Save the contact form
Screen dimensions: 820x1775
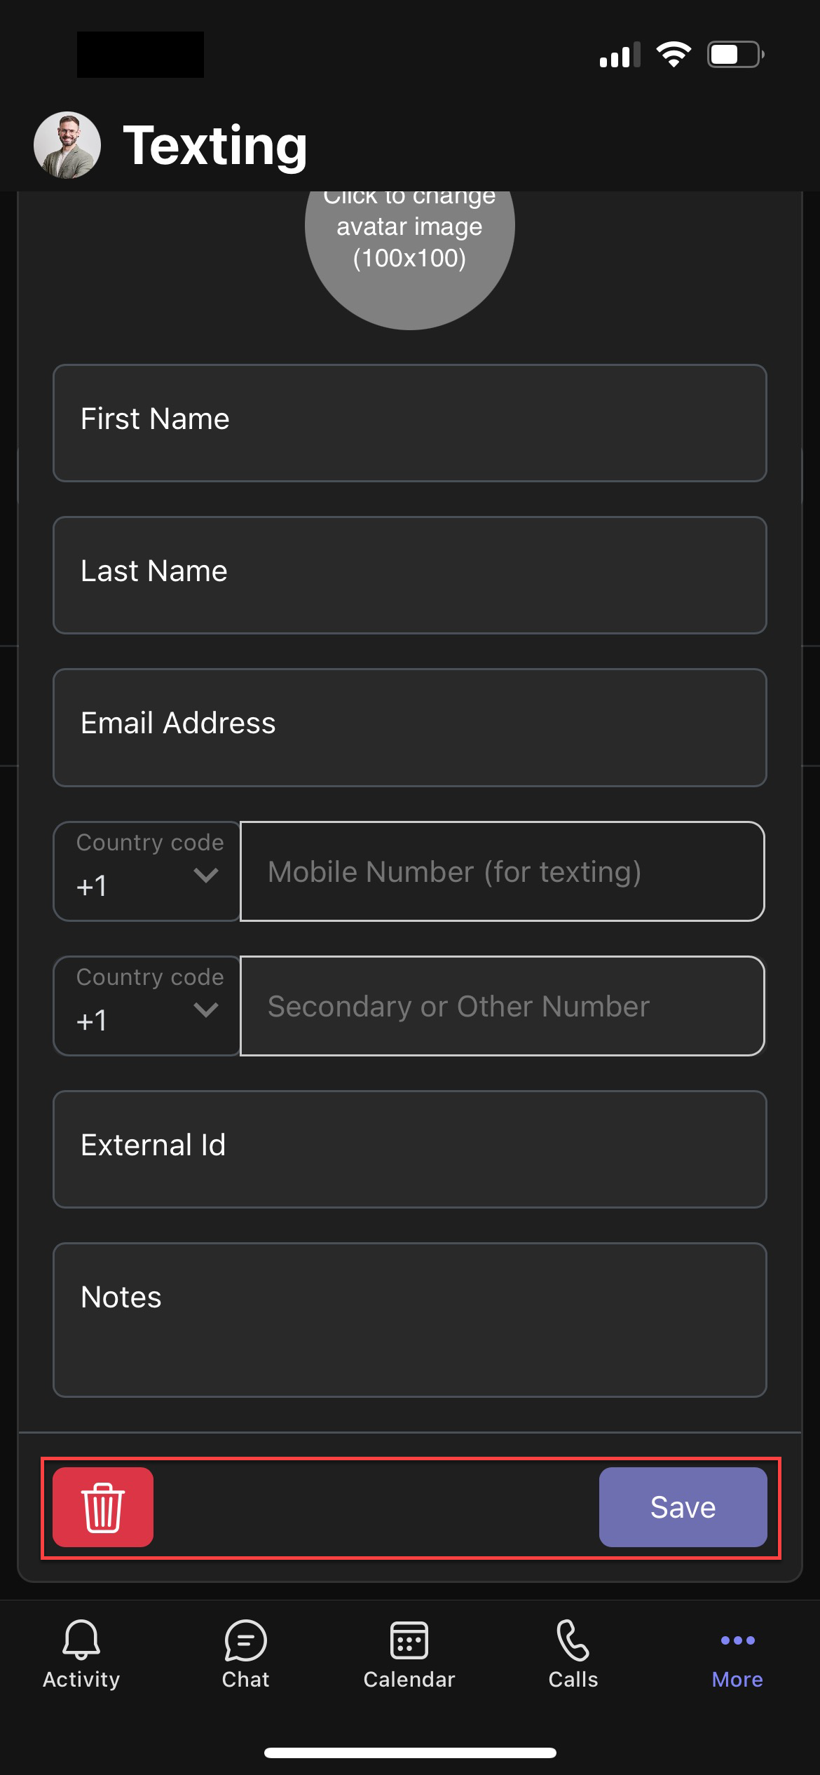click(x=683, y=1507)
